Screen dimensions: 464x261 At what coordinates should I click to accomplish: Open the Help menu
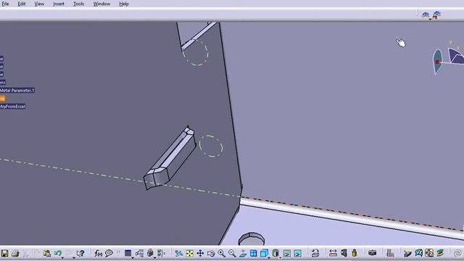(x=124, y=4)
